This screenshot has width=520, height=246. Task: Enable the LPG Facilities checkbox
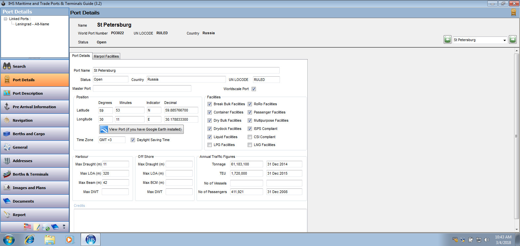coord(209,145)
